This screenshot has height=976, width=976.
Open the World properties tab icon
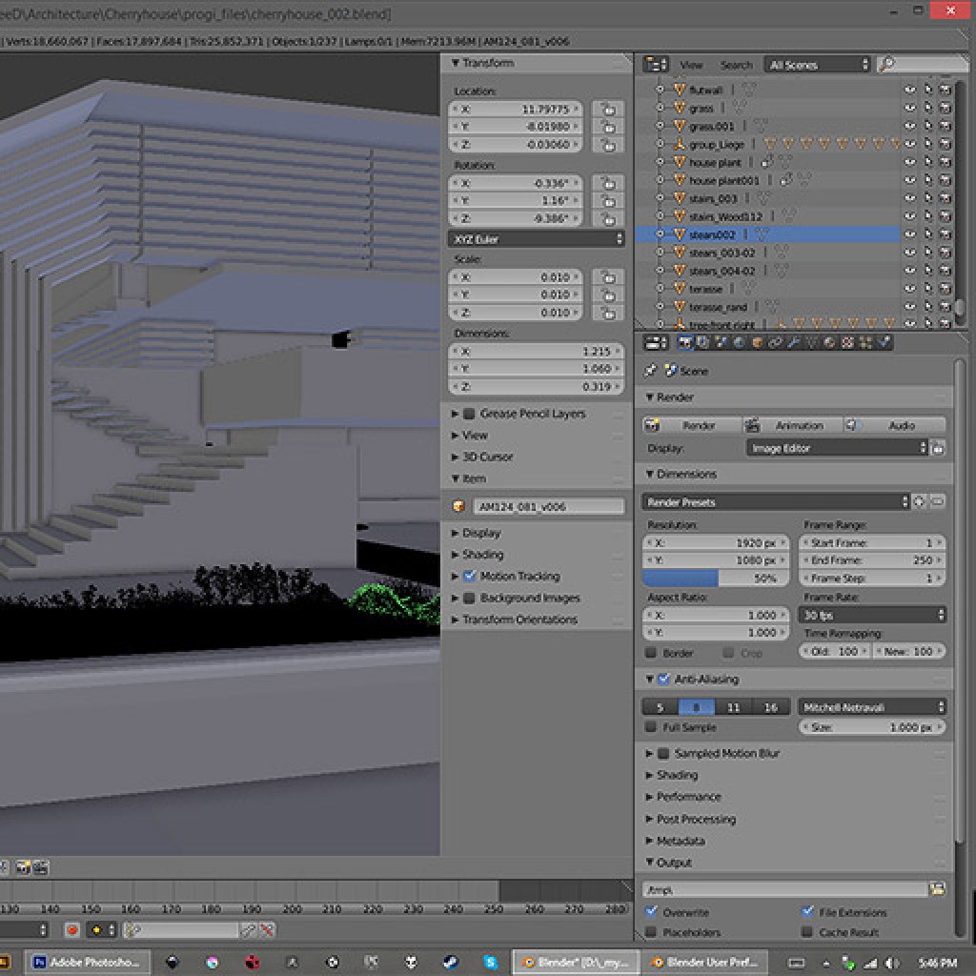click(x=739, y=342)
